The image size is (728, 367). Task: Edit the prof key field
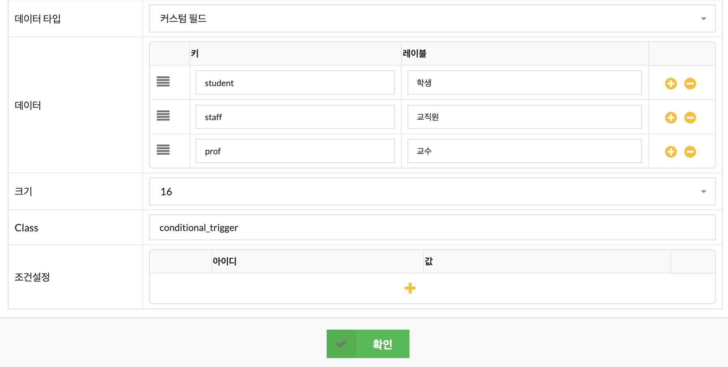click(295, 151)
